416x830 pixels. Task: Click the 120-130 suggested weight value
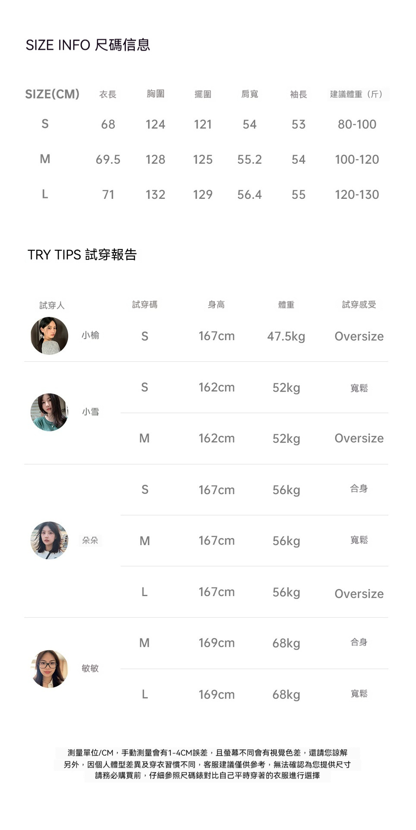(x=357, y=195)
